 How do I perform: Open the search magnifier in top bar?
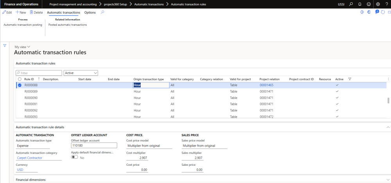[350, 4]
